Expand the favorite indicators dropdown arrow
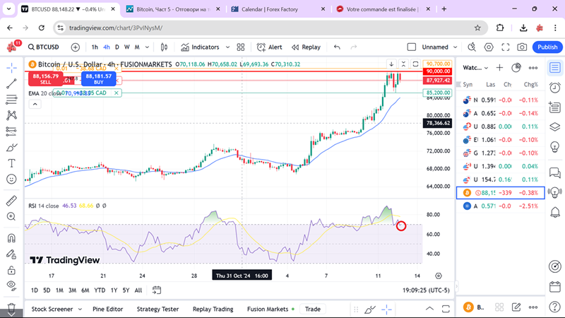 coord(227,47)
